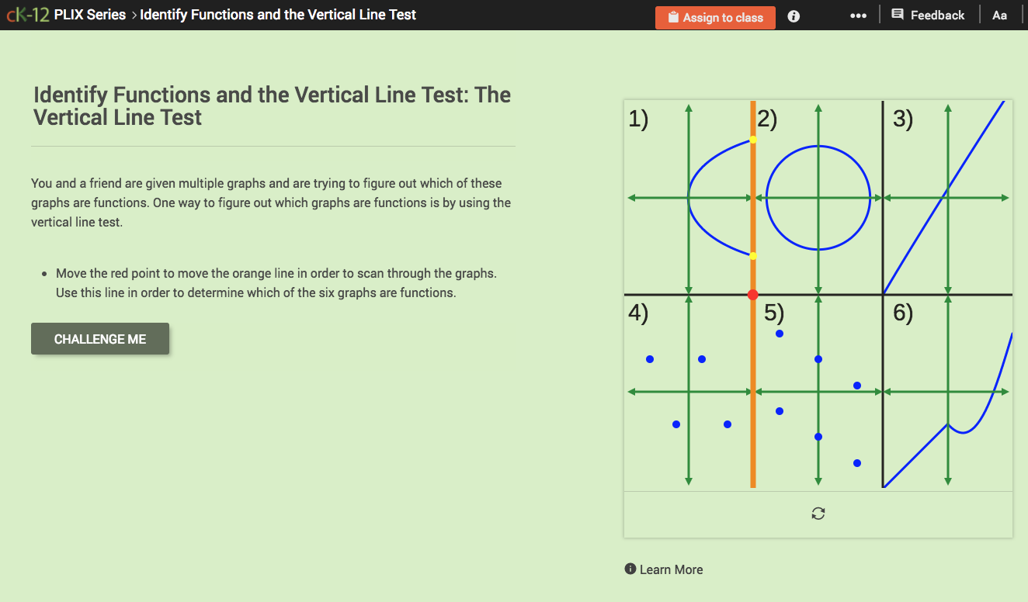The height and width of the screenshot is (602, 1028).
Task: Open the breadcrumb link PLIX Series
Action: coord(91,14)
